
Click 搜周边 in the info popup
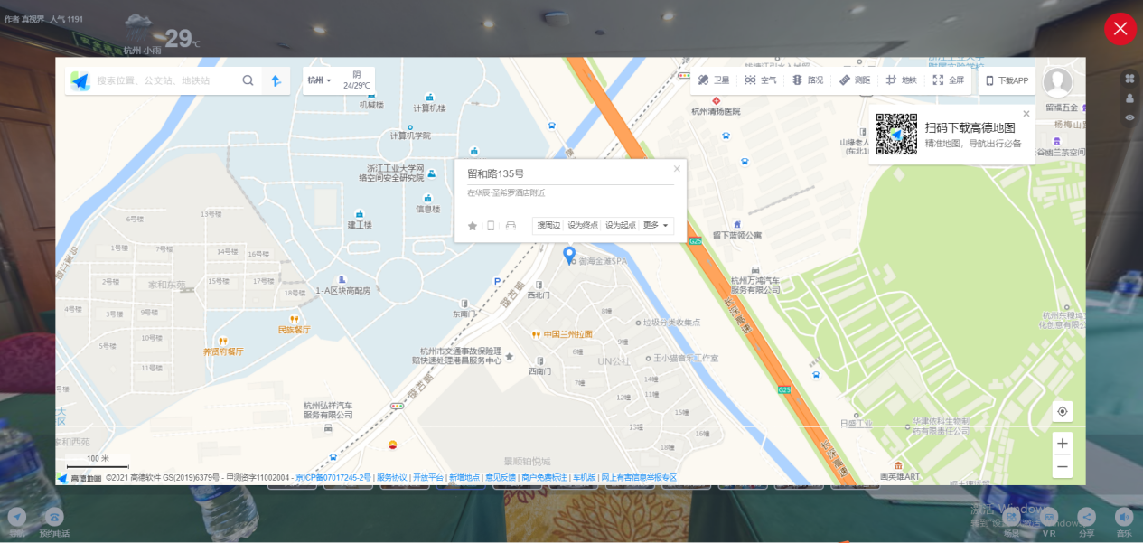pyautogui.click(x=548, y=225)
